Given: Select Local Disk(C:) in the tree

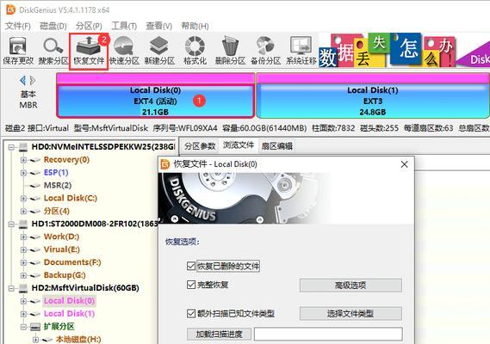Looking at the screenshot, I should 71,198.
